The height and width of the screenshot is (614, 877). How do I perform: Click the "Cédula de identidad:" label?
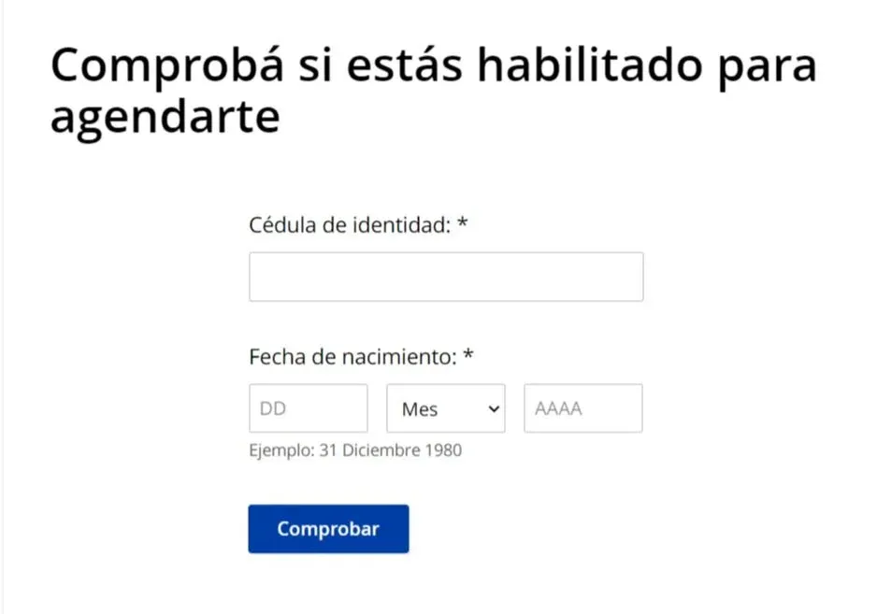click(351, 225)
